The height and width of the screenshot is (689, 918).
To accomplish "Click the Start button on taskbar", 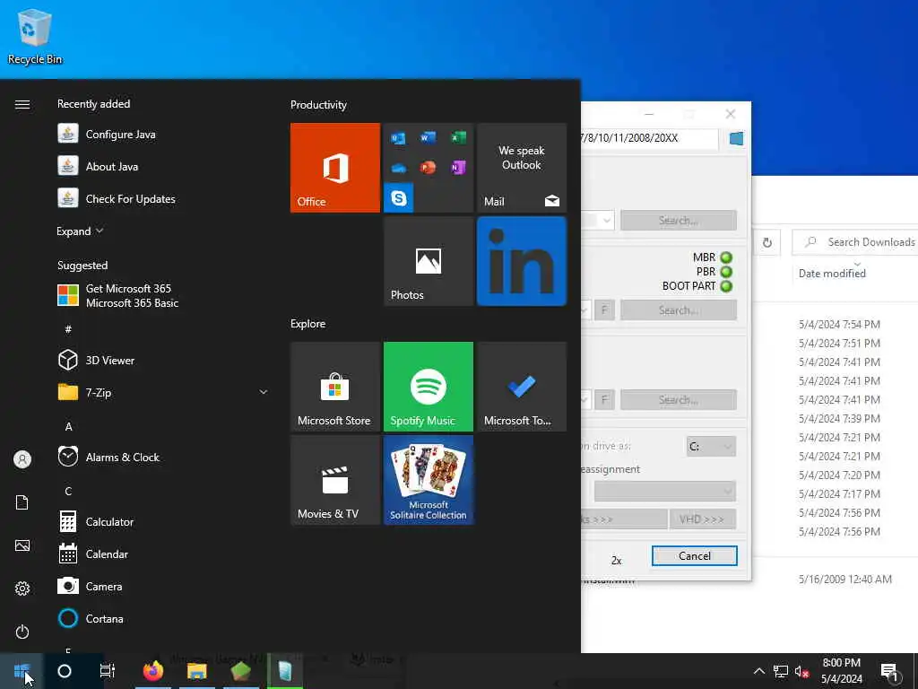I will click(22, 671).
